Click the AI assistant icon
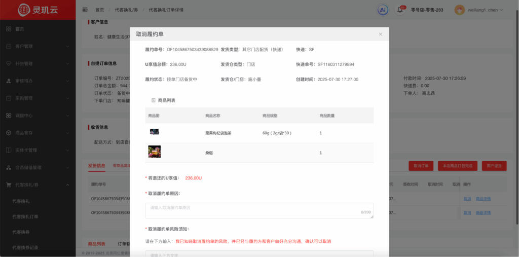 [383, 10]
